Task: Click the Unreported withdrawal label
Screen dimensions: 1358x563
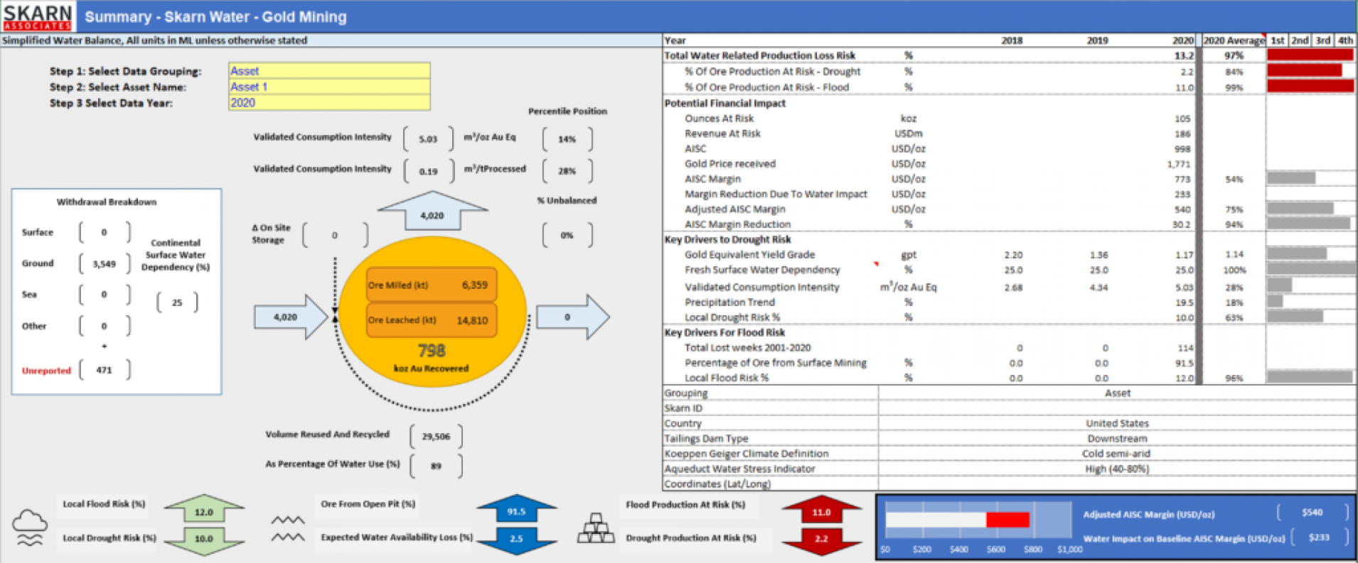Action: [x=46, y=371]
